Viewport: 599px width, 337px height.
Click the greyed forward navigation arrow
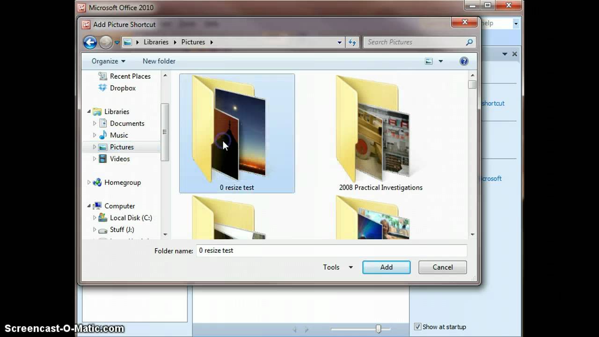(106, 42)
